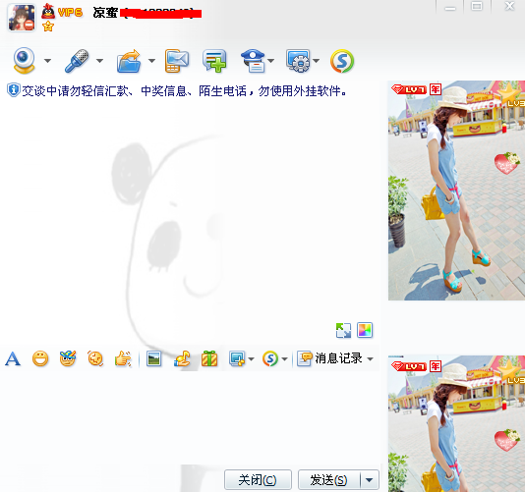
Task: Click the music note share icon
Action: pos(182,358)
